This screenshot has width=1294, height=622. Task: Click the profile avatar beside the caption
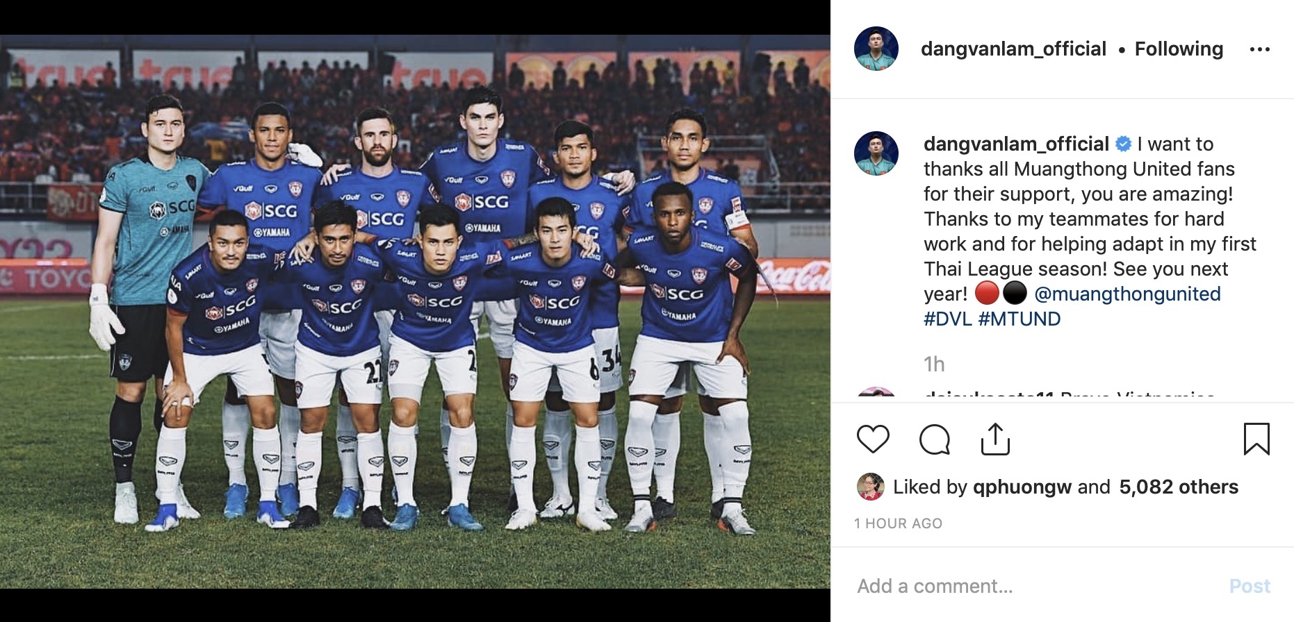876,153
